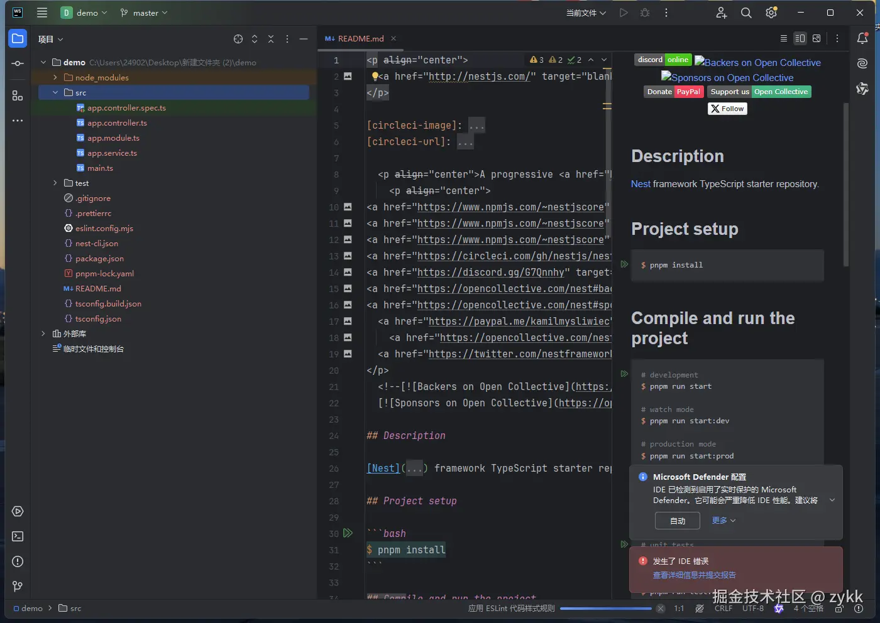This screenshot has width=880, height=623.
Task: Open the Terminal tool window
Action: 18,536
